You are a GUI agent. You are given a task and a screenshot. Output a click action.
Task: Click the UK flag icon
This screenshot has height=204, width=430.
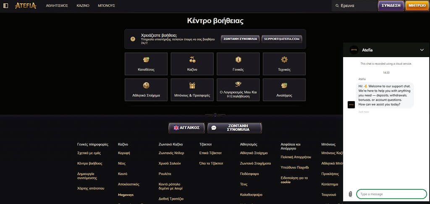point(176,128)
